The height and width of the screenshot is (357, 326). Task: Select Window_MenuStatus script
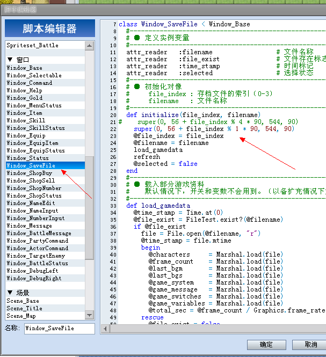45,105
